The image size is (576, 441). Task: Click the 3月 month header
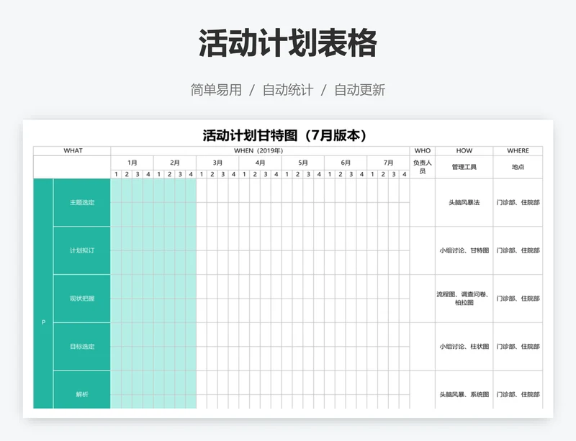217,163
